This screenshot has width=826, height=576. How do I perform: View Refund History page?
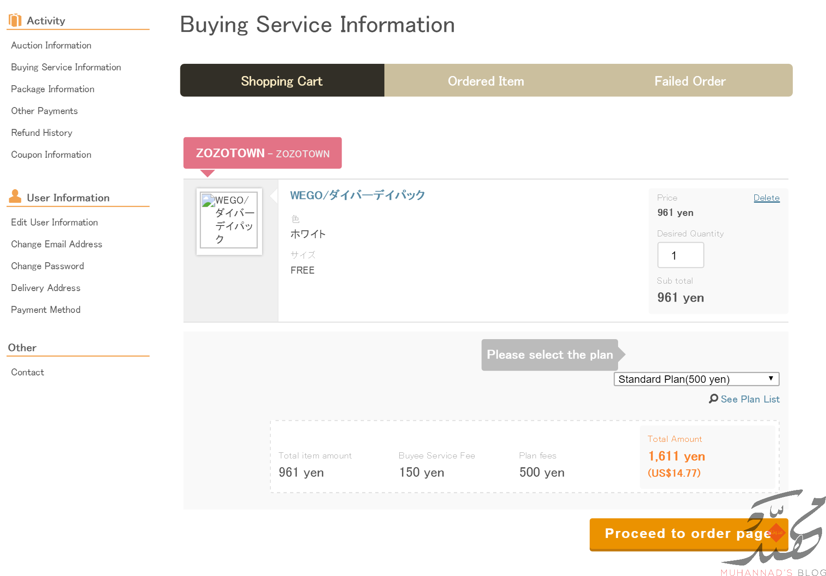pyautogui.click(x=41, y=133)
